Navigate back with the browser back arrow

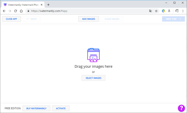pos(4,11)
